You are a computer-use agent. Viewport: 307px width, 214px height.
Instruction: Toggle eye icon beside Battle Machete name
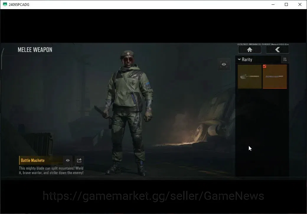pyautogui.click(x=68, y=160)
